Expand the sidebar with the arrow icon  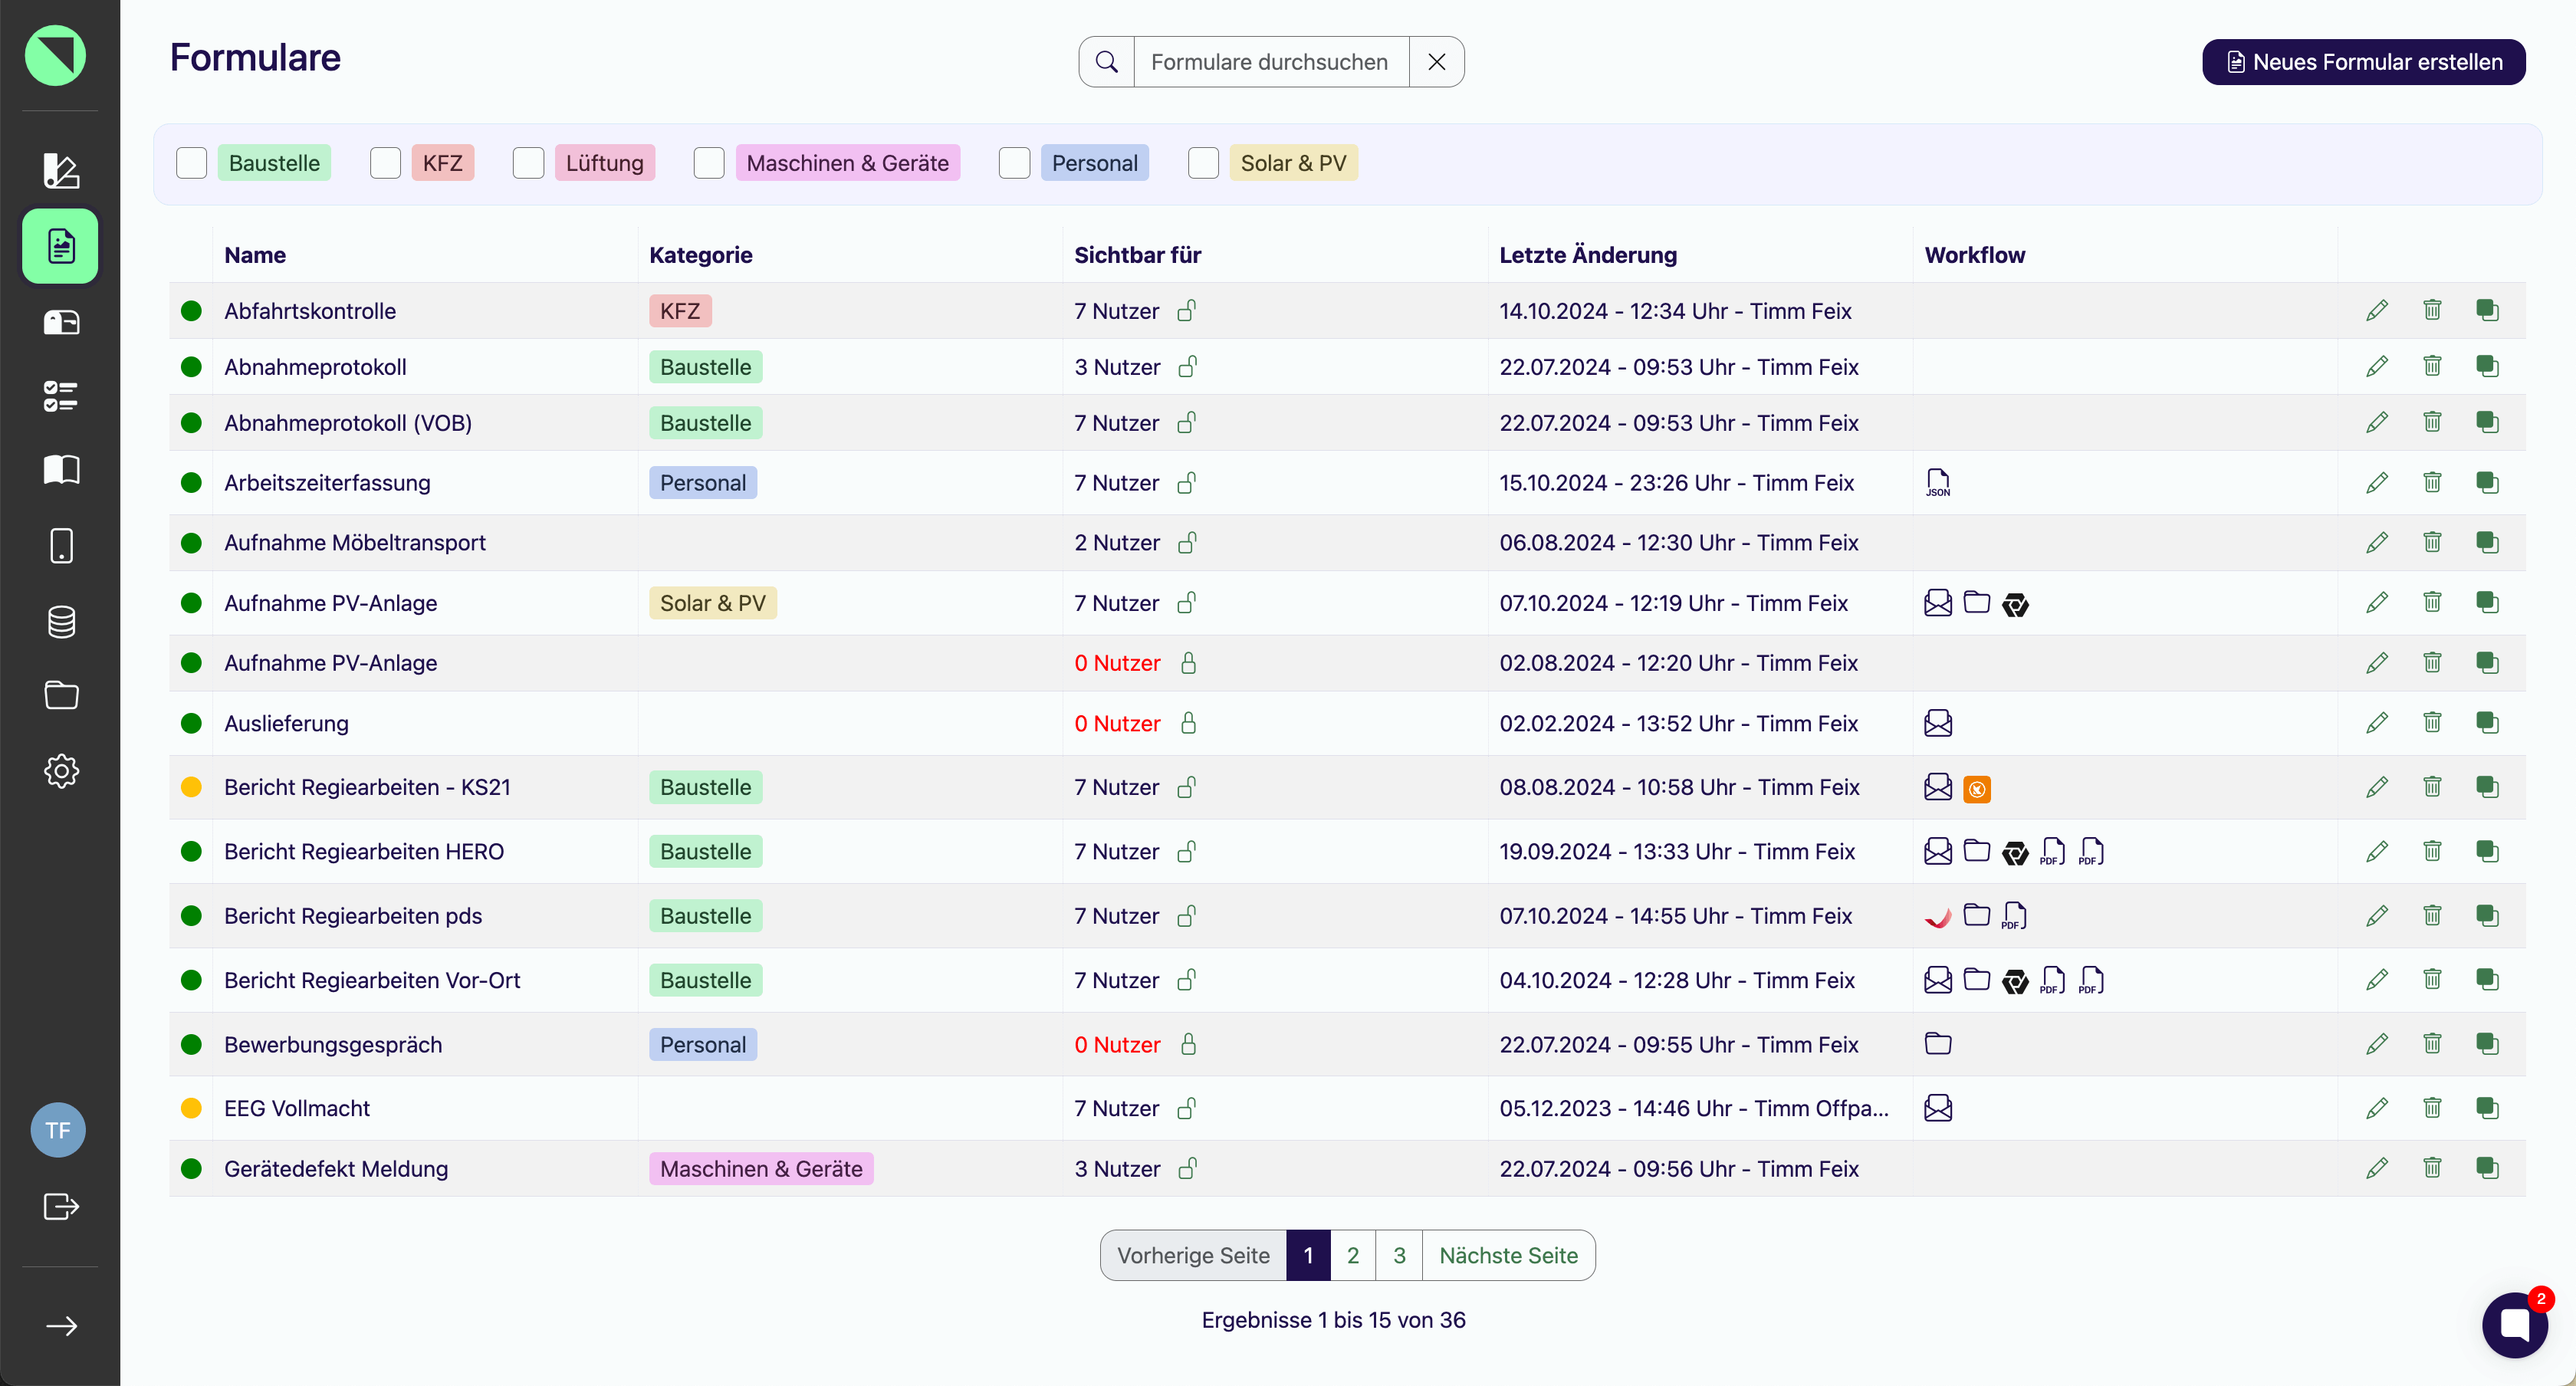click(61, 1326)
